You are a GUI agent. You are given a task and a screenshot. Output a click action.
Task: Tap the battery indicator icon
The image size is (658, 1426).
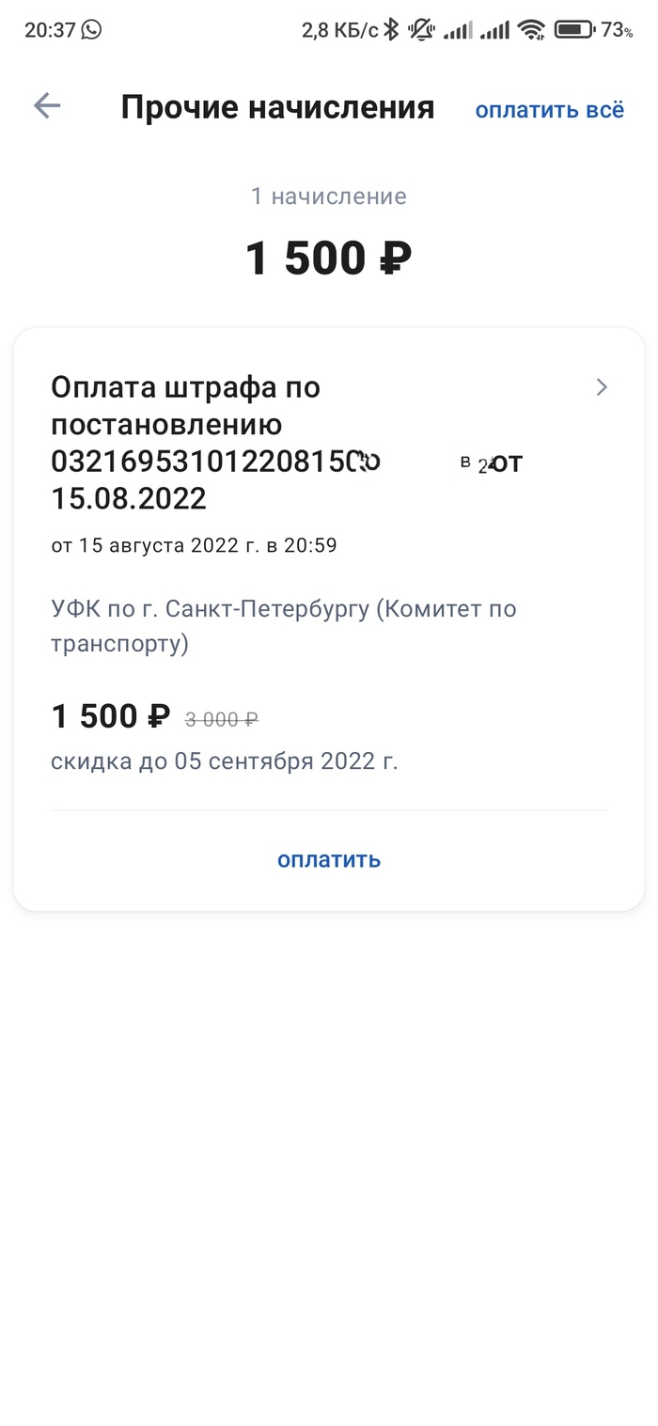point(573,30)
